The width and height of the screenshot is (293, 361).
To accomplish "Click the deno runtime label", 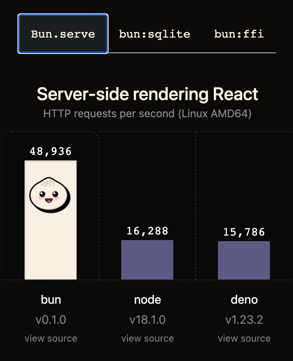I will [x=244, y=300].
